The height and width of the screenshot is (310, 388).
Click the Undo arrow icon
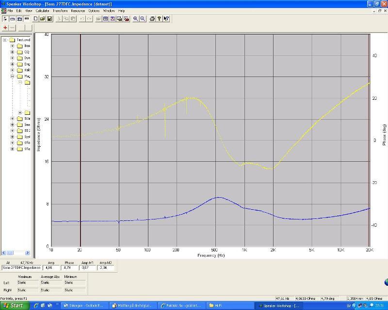pyautogui.click(x=82, y=19)
